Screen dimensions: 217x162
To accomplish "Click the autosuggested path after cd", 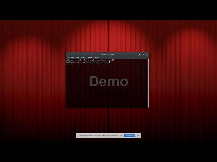I will [x=97, y=62].
